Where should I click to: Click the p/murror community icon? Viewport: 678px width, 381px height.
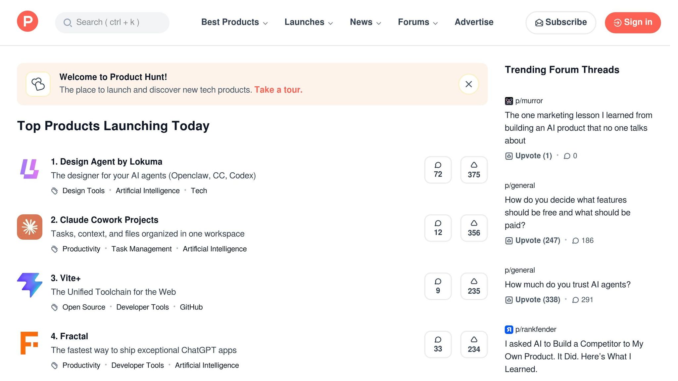[508, 101]
